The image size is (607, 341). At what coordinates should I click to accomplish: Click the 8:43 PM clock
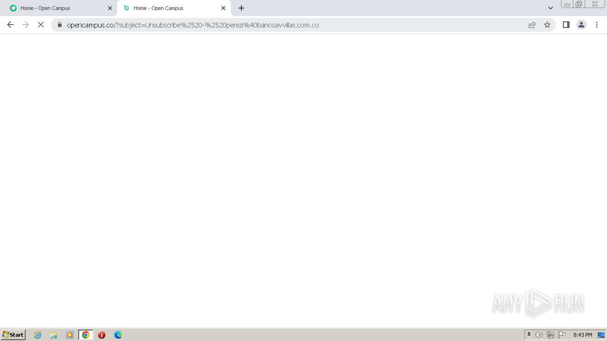point(582,335)
